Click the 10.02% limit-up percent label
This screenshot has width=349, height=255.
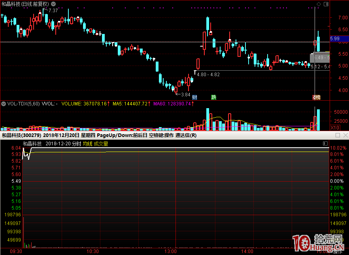click(338, 148)
